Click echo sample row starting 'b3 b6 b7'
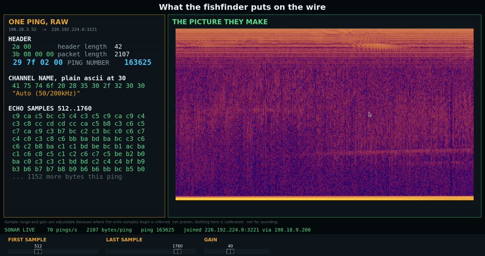This screenshot has width=485, height=256. click(78, 169)
